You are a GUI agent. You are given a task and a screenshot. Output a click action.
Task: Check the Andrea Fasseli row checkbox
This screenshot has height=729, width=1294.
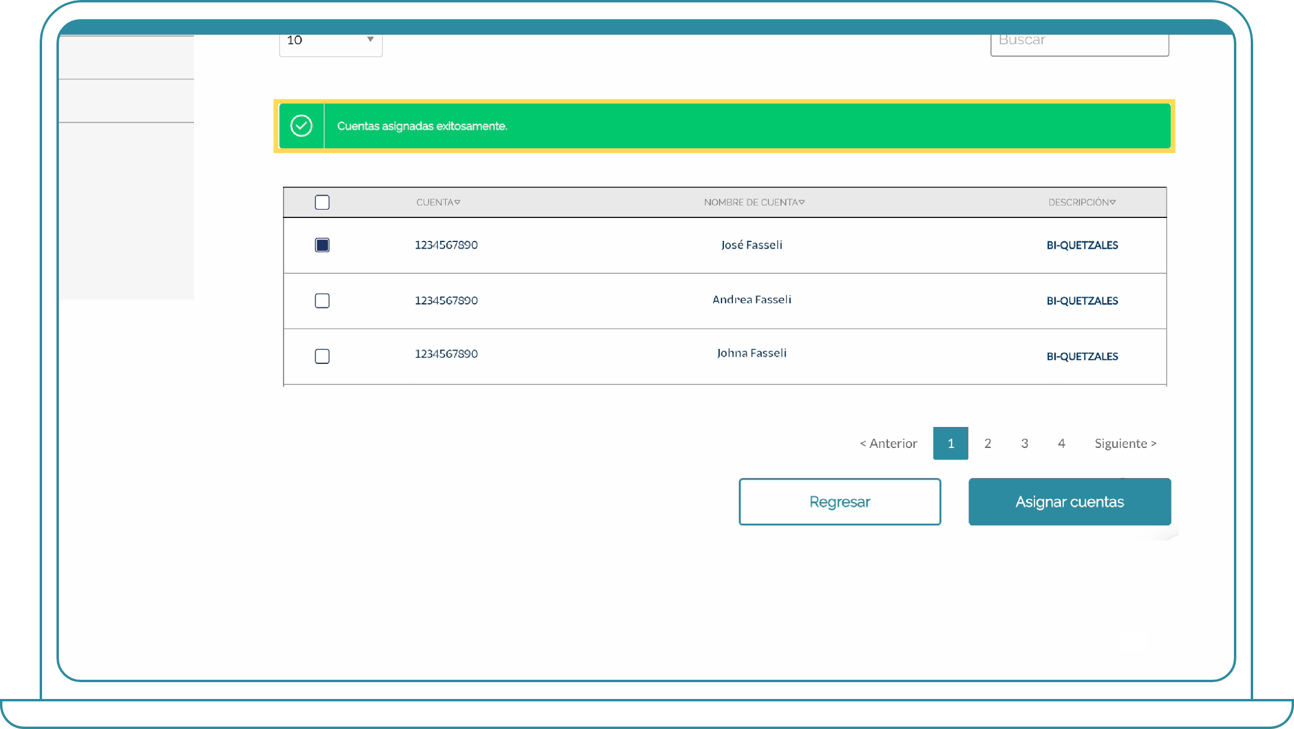(x=322, y=301)
